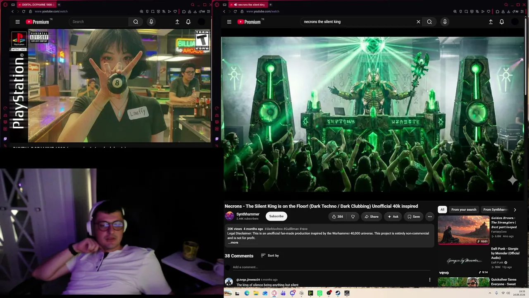Share the Necrons video
This screenshot has height=298, width=529.
(x=371, y=216)
